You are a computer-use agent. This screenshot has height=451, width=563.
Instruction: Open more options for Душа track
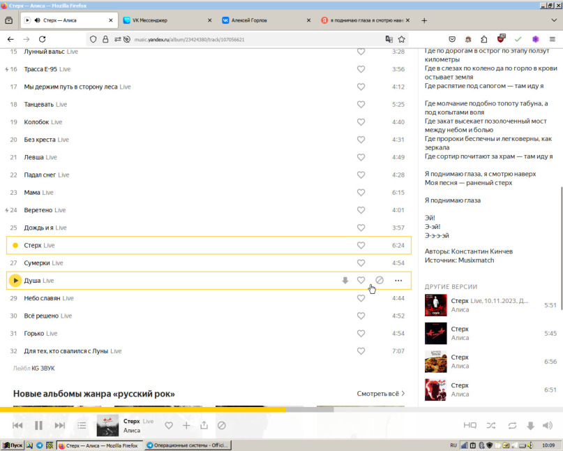tap(398, 280)
